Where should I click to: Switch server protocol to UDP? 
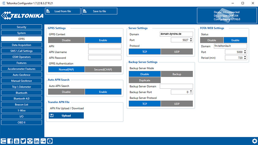[x=177, y=52]
